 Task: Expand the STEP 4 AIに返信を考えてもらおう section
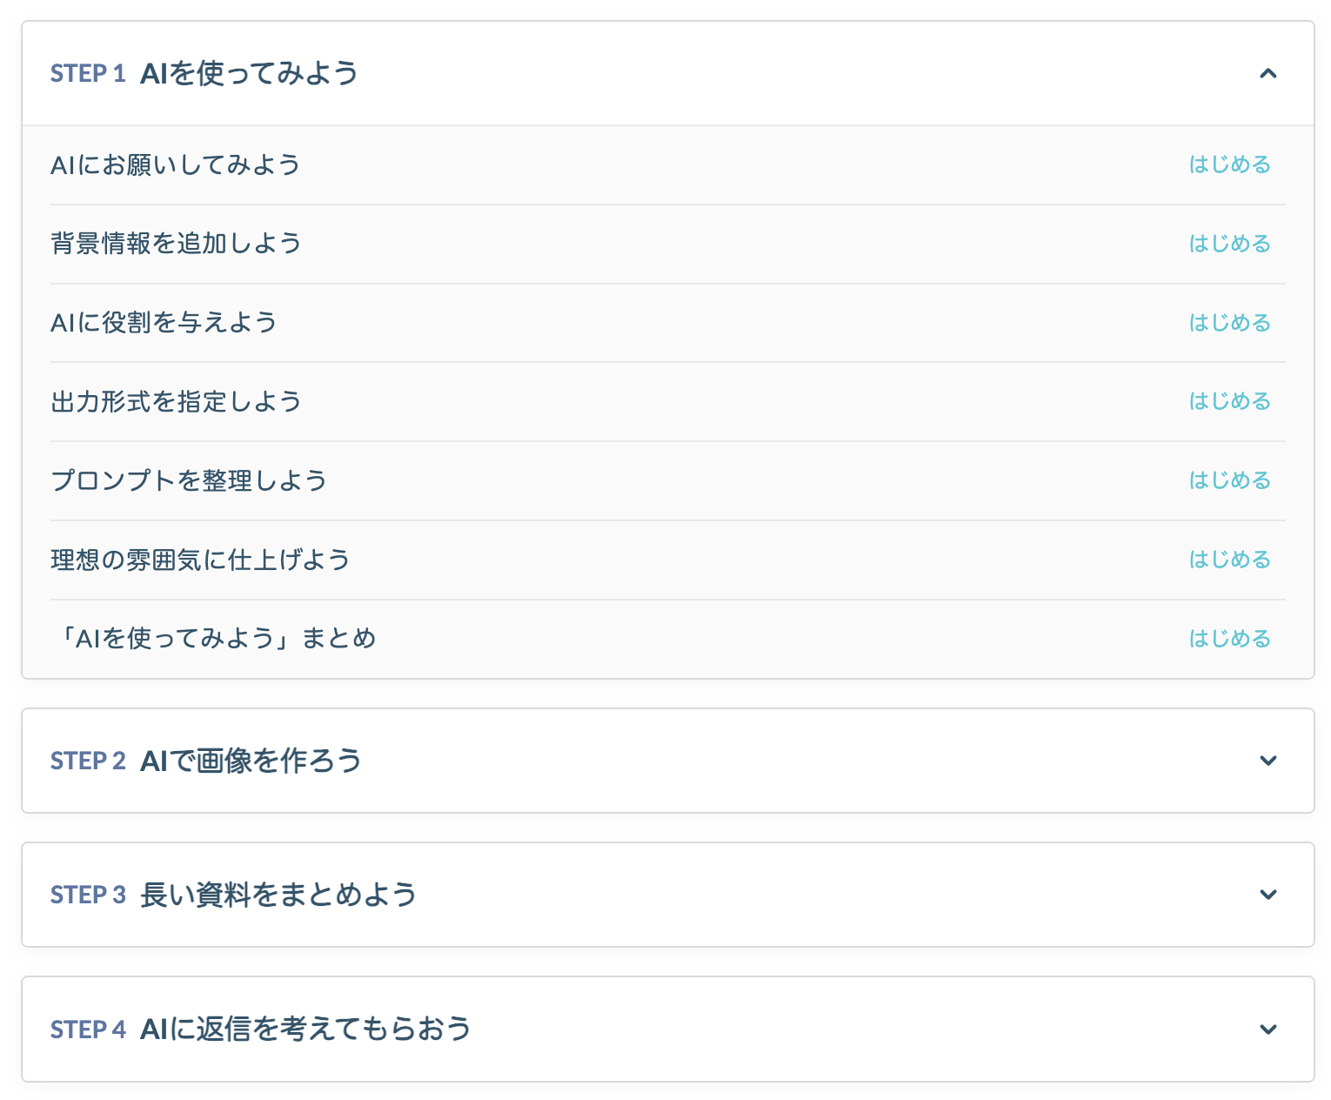point(1269,1029)
